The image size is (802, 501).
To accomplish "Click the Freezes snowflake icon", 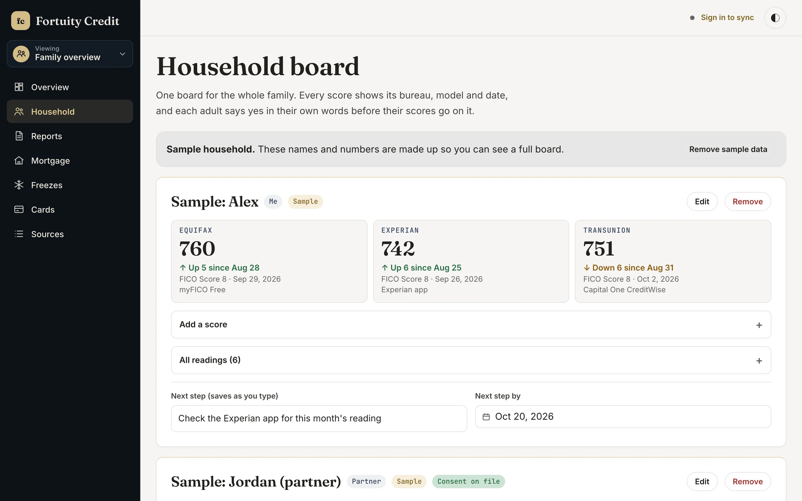I will click(x=19, y=185).
